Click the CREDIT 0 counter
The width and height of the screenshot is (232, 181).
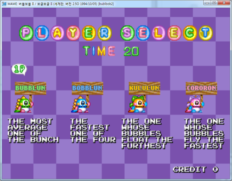(196, 169)
